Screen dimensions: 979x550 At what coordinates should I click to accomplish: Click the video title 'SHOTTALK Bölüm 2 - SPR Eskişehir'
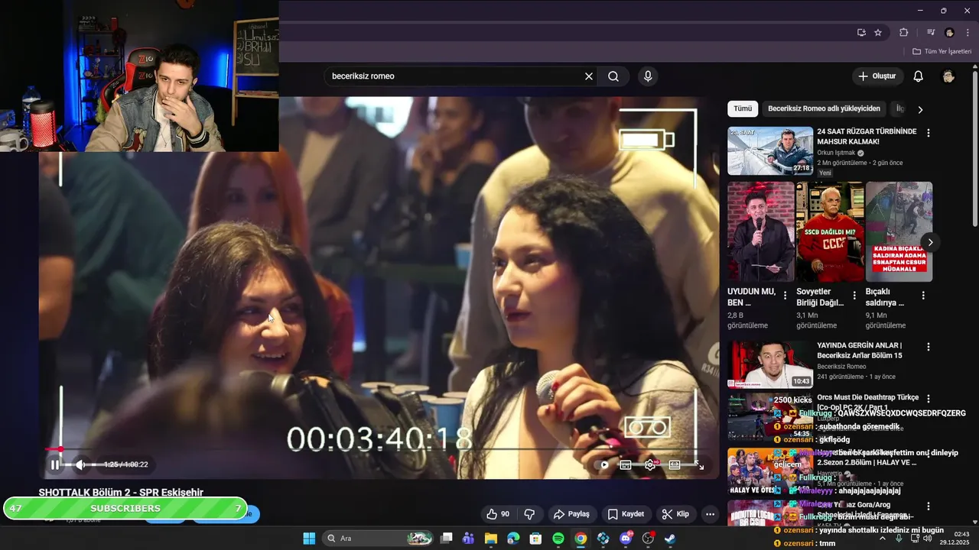click(x=121, y=493)
